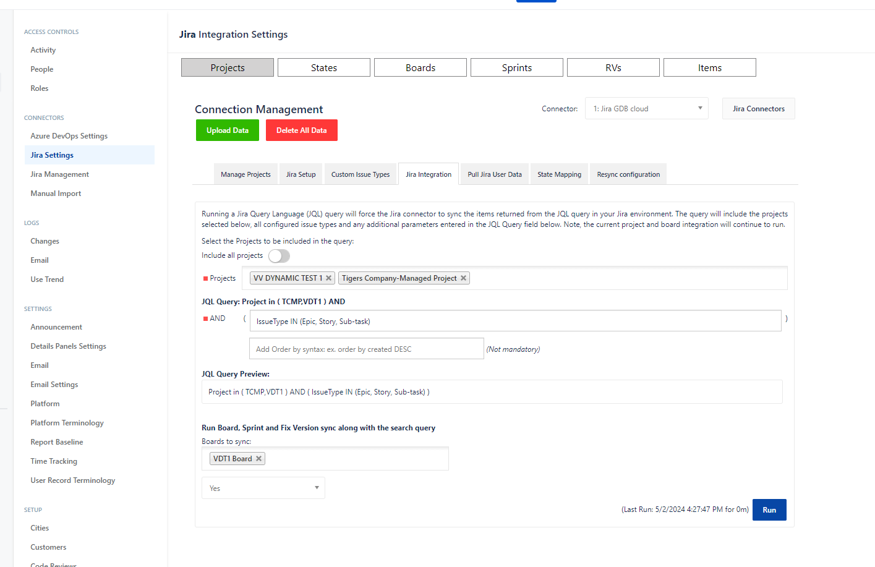Image resolution: width=875 pixels, height=567 pixels.
Task: Open Jira Connectors button
Action: point(759,109)
